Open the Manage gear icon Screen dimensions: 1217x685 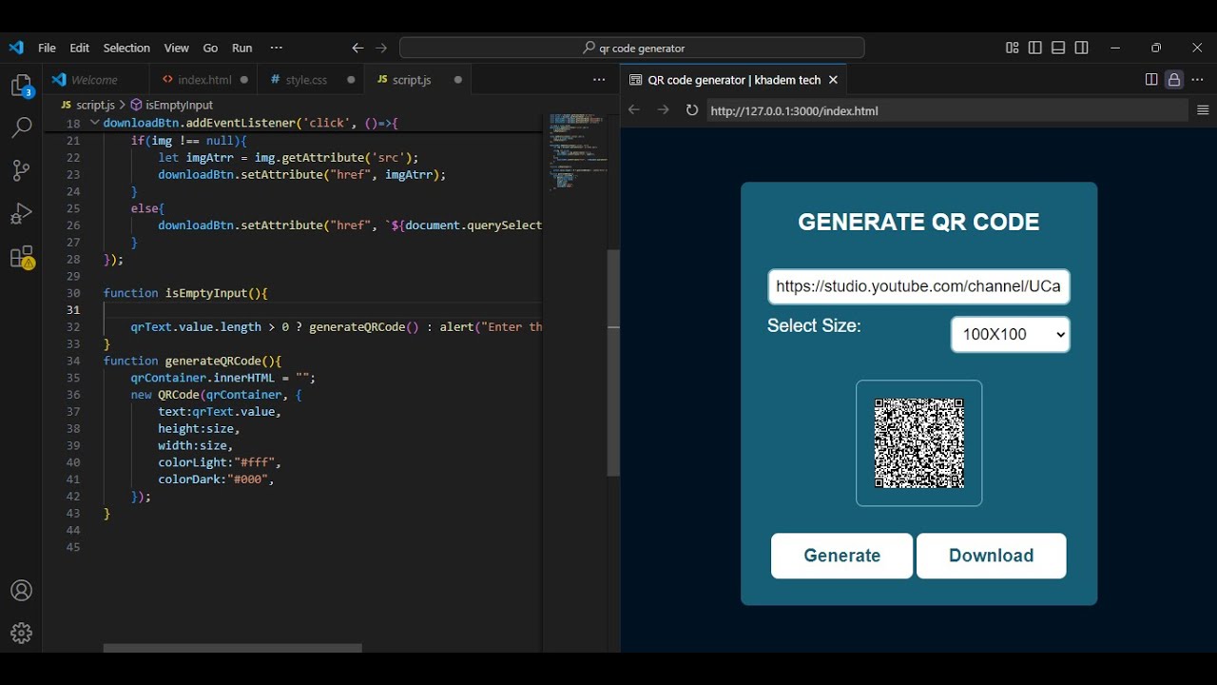click(22, 634)
